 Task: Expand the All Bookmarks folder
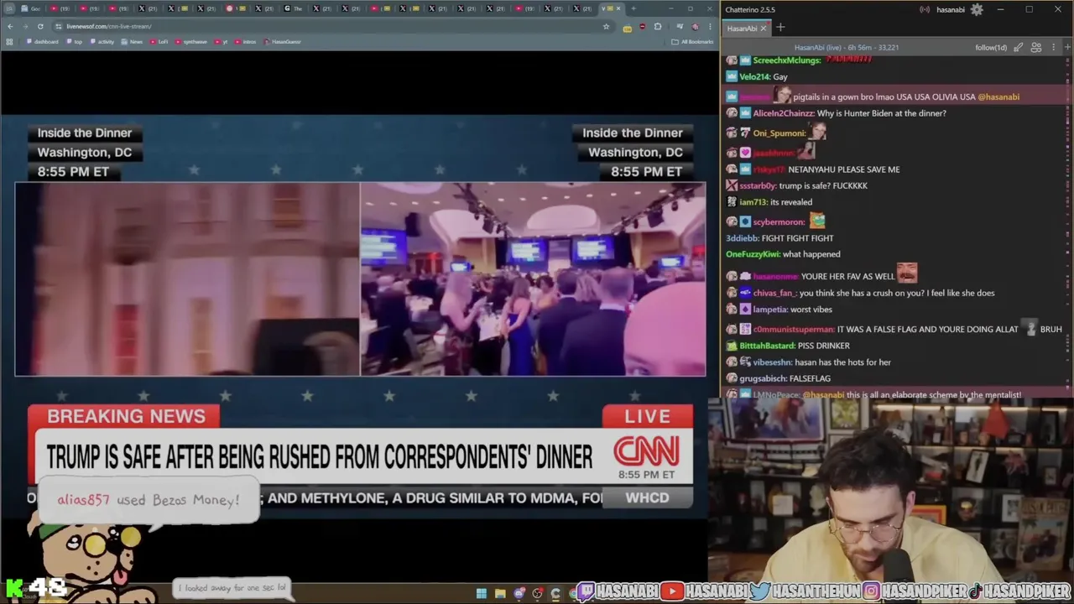click(x=692, y=41)
